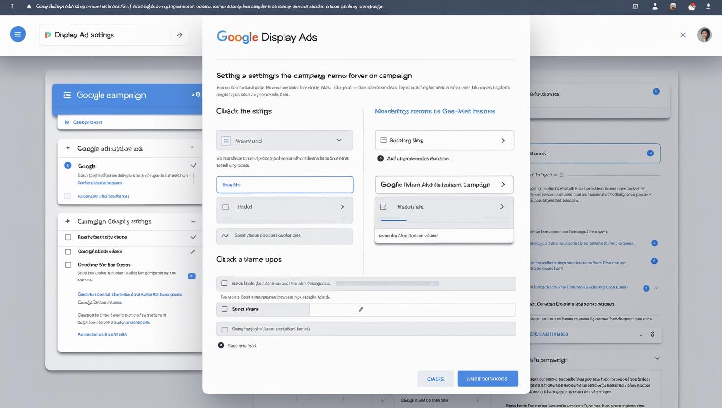The height and width of the screenshot is (408, 722).
Task: Click the small icon at the right of the Google campaign header
Action: (196, 94)
